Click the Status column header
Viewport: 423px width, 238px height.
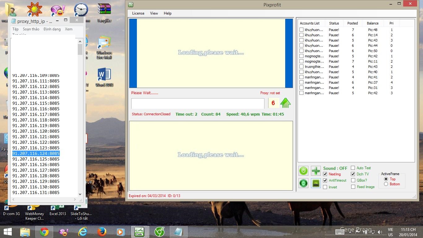coord(334,23)
